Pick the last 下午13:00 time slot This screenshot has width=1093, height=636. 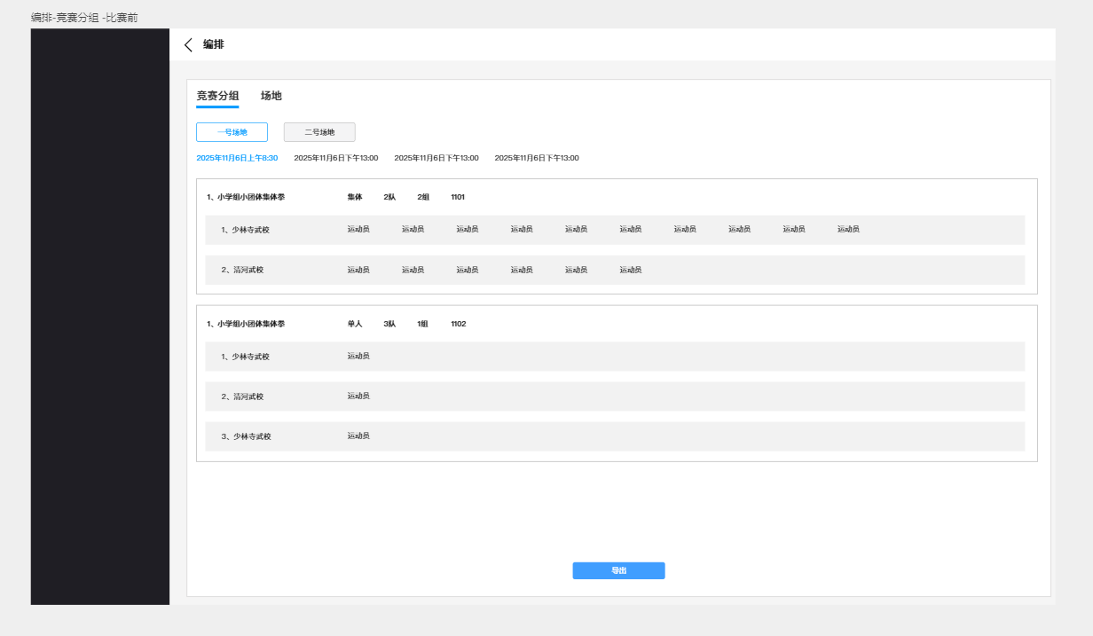click(x=536, y=158)
